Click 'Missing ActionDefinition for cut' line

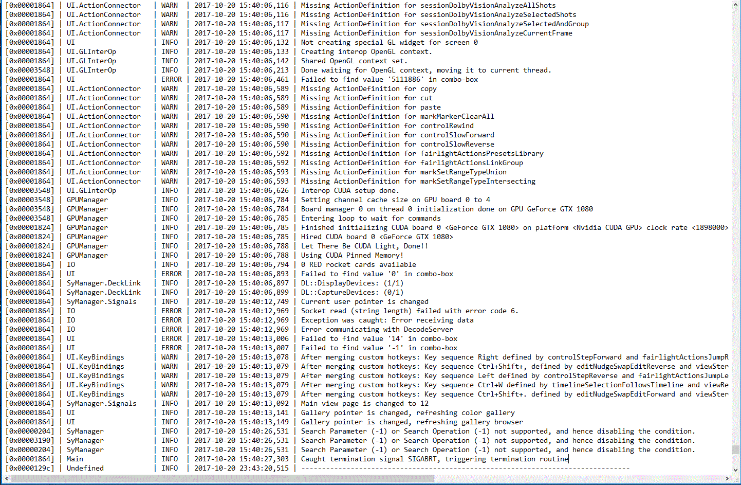366,98
